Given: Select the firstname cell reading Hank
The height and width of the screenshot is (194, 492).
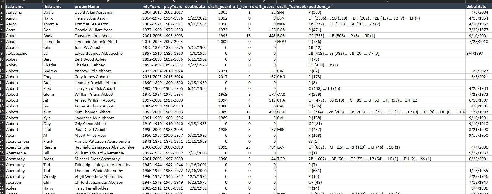Looking at the screenshot, I should 58,18.
